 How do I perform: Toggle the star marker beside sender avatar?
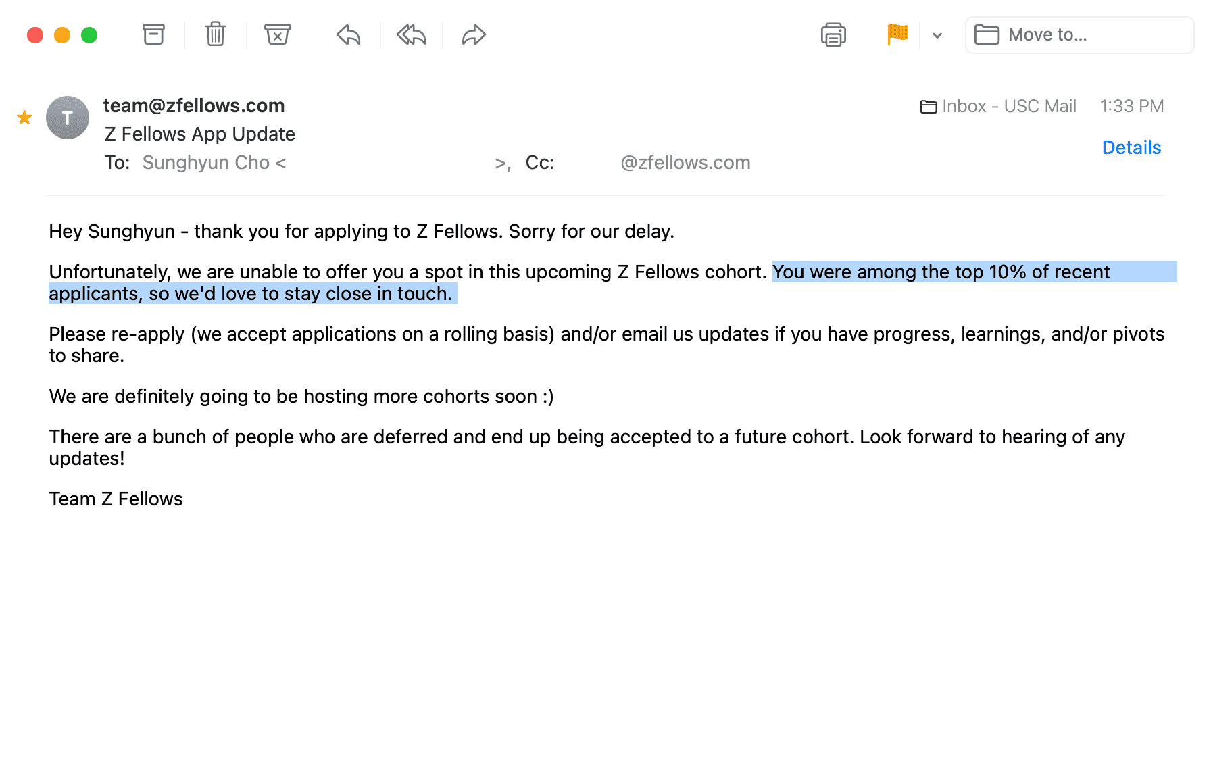[25, 118]
